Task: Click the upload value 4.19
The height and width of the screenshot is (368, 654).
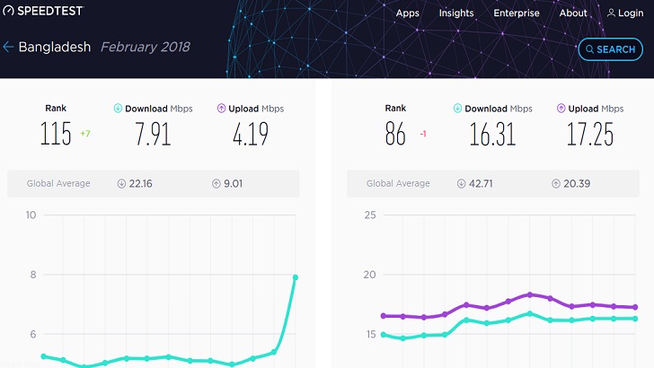Action: point(251,134)
